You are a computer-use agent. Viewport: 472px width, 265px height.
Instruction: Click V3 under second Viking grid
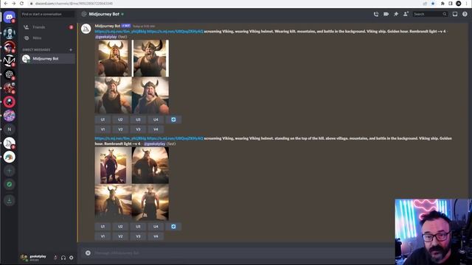138,236
